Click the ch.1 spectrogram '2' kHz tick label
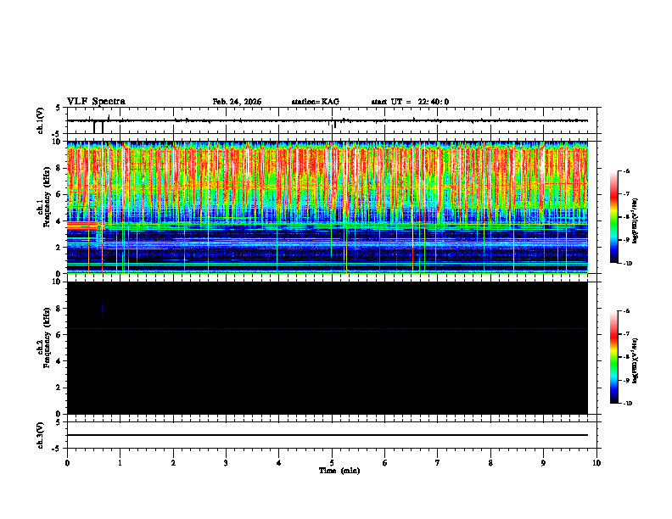This screenshot has height=519, width=672. click(x=59, y=247)
